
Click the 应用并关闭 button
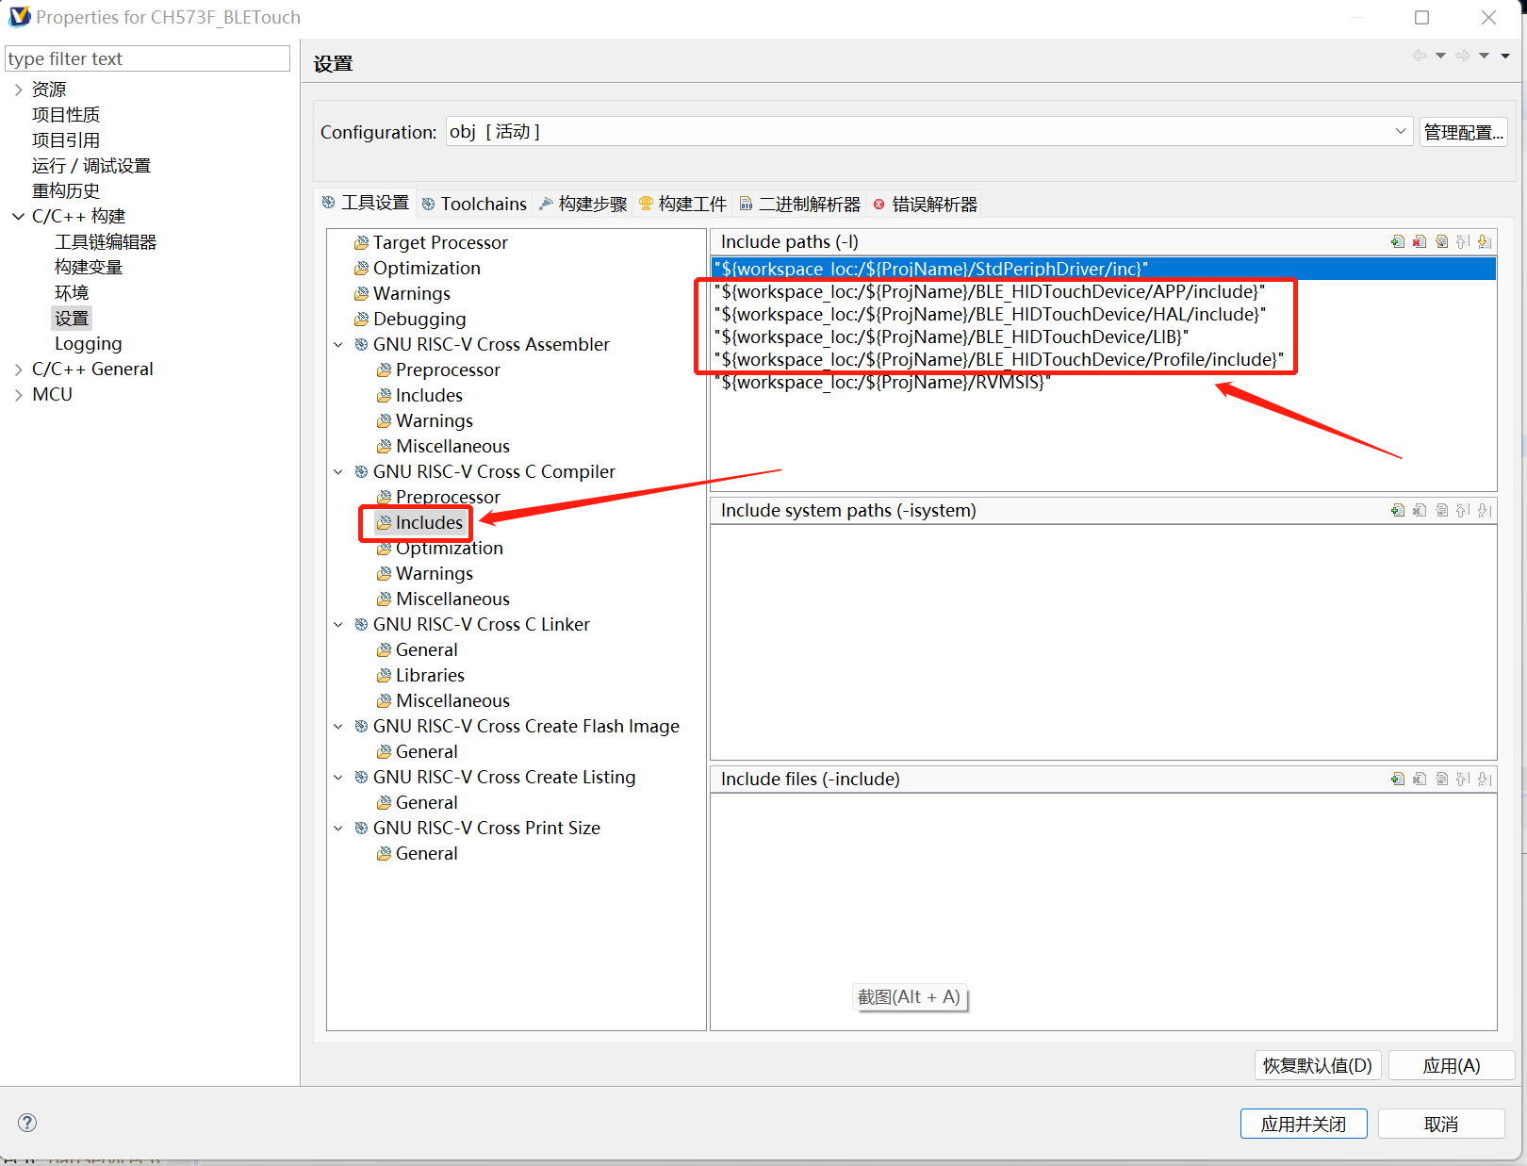pyautogui.click(x=1303, y=1124)
